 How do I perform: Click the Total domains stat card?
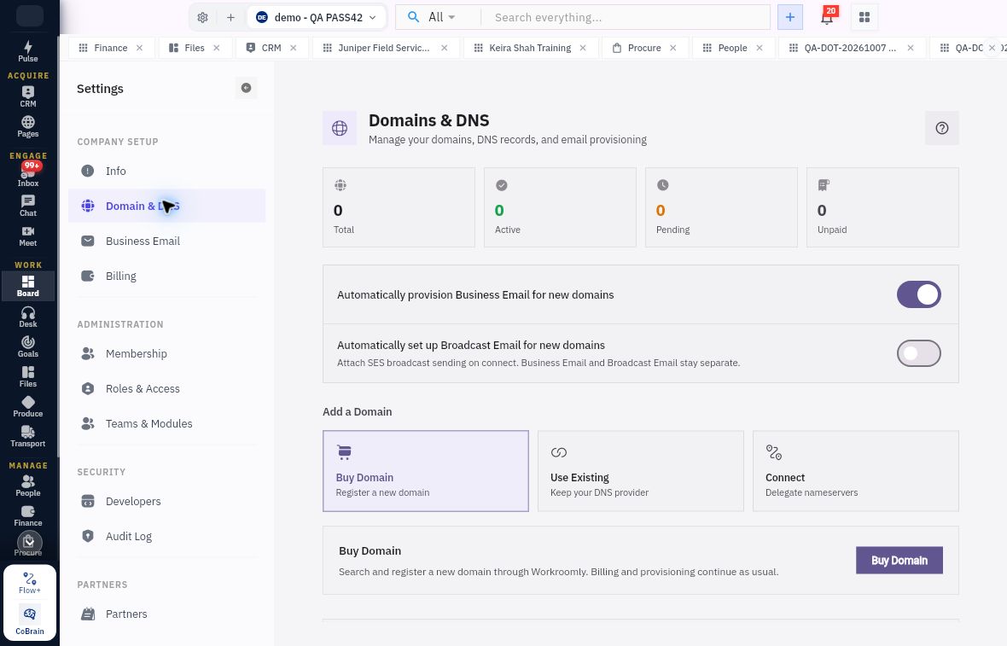click(399, 207)
